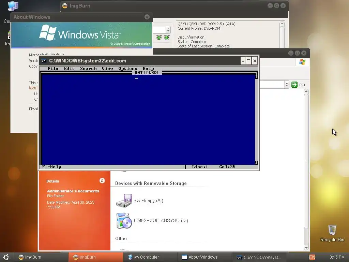Click the command prompt icon in edit.com title bar
This screenshot has width=349, height=262.
44,61
